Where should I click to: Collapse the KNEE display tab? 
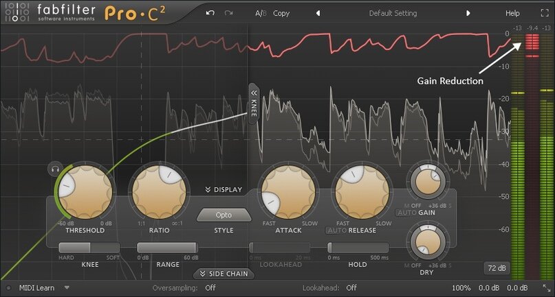(254, 104)
